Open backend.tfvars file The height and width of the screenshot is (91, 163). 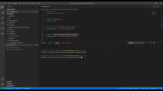coord(13,20)
